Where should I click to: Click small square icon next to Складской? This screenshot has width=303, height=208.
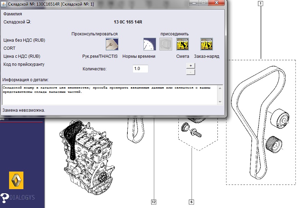click(x=29, y=22)
